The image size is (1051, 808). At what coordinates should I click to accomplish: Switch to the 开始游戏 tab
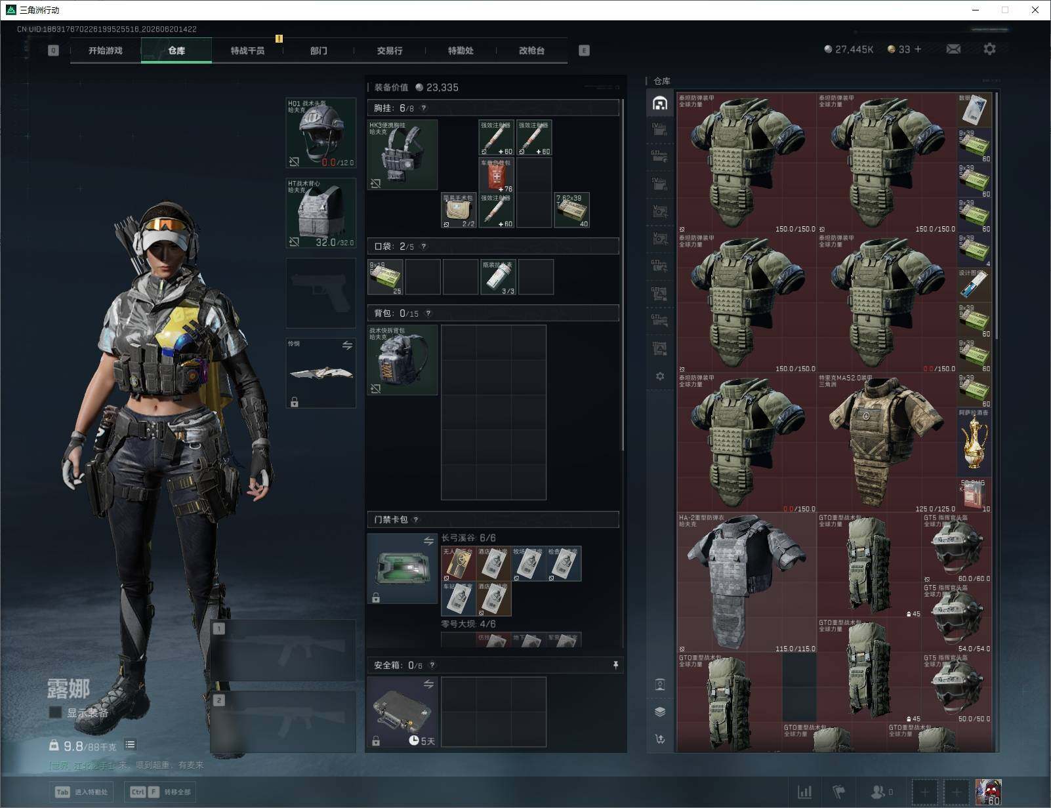[106, 51]
